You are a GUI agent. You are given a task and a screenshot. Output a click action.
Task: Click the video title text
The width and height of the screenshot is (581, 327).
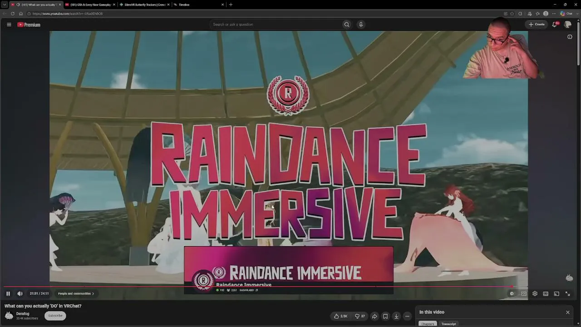coord(43,306)
